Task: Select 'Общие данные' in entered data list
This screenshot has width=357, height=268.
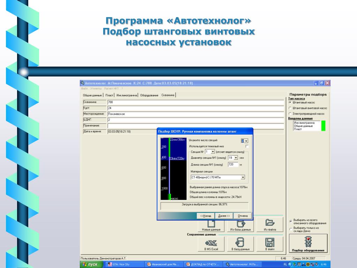Action: (x=303, y=126)
